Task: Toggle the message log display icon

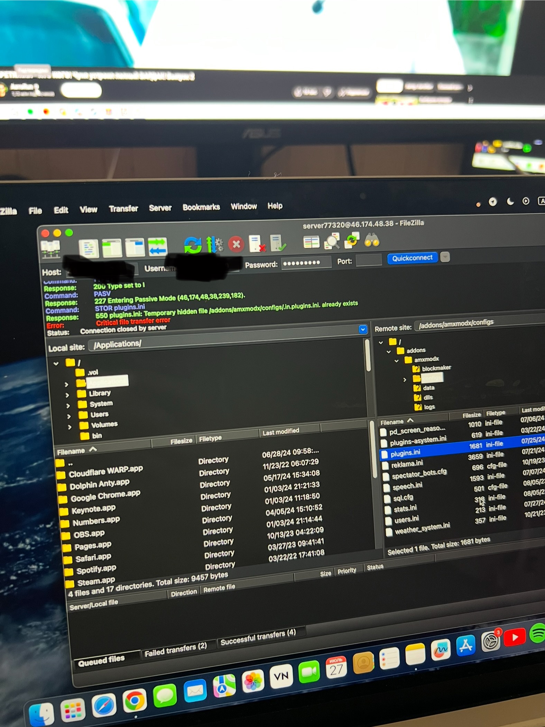Action: [89, 248]
